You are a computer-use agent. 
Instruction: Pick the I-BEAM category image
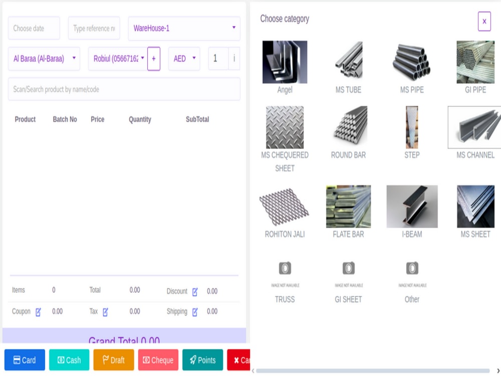point(412,207)
